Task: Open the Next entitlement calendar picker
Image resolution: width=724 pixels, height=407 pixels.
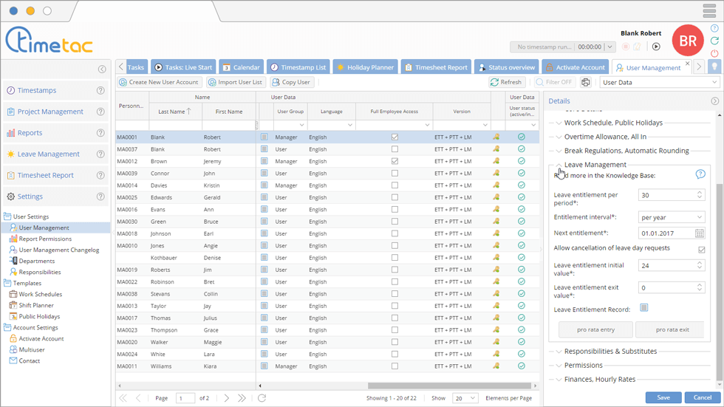Action: click(700, 233)
